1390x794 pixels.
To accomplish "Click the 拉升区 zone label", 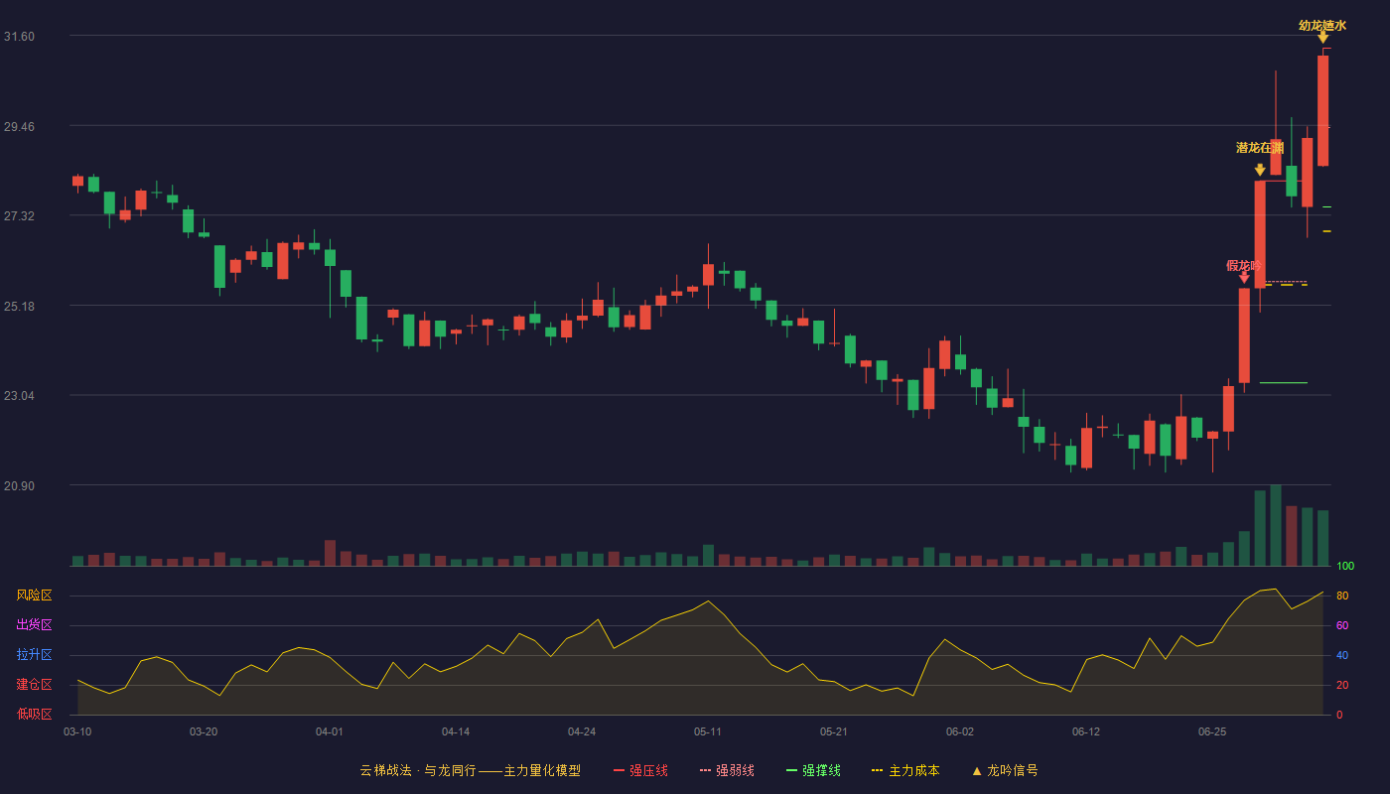I will coord(34,655).
